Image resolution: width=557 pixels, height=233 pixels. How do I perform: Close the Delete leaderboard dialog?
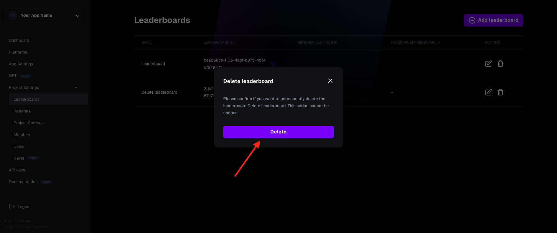[330, 81]
